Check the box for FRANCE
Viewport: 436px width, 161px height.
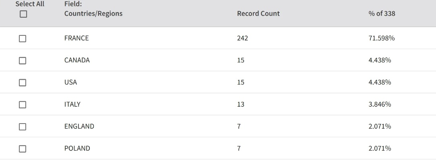coord(23,39)
